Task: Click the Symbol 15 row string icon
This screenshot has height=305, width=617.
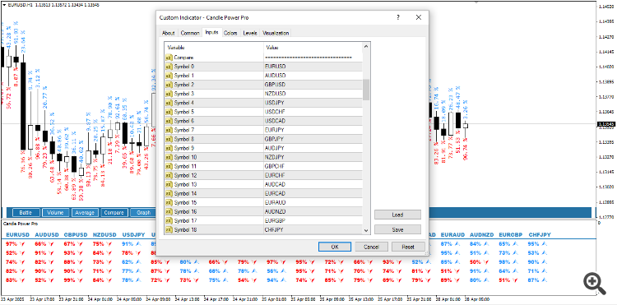Action: pyautogui.click(x=169, y=203)
